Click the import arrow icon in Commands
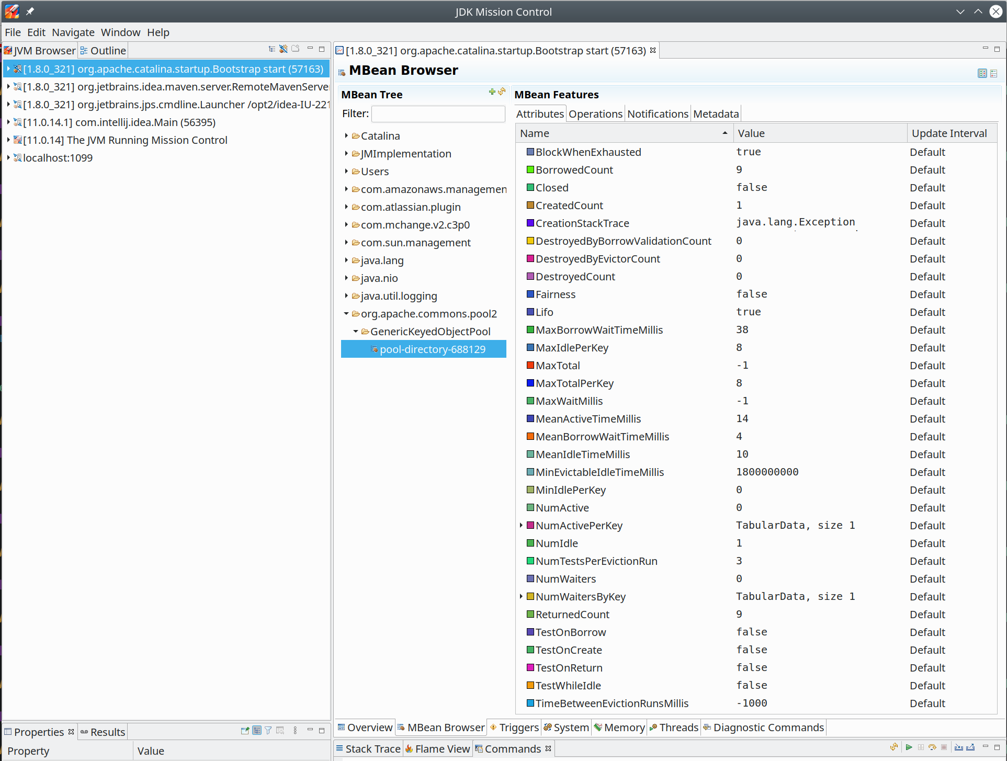The width and height of the screenshot is (1007, 761). coord(958,747)
